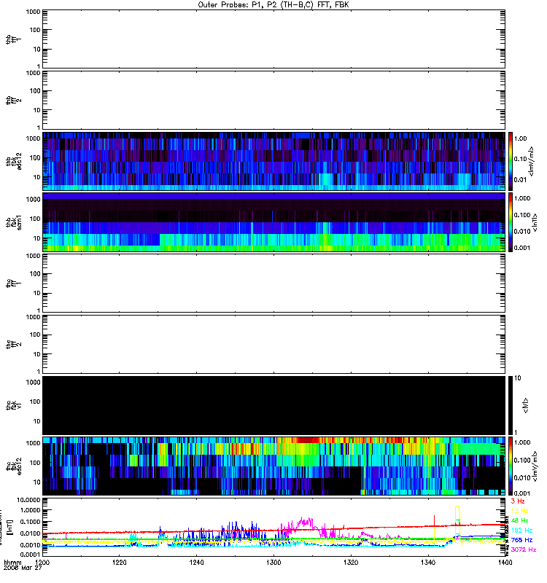Click the plot title 'Outer Probes: P1, P2 (TH-B,C) FFT, FBK'
547x583 pixels.
click(x=273, y=5)
